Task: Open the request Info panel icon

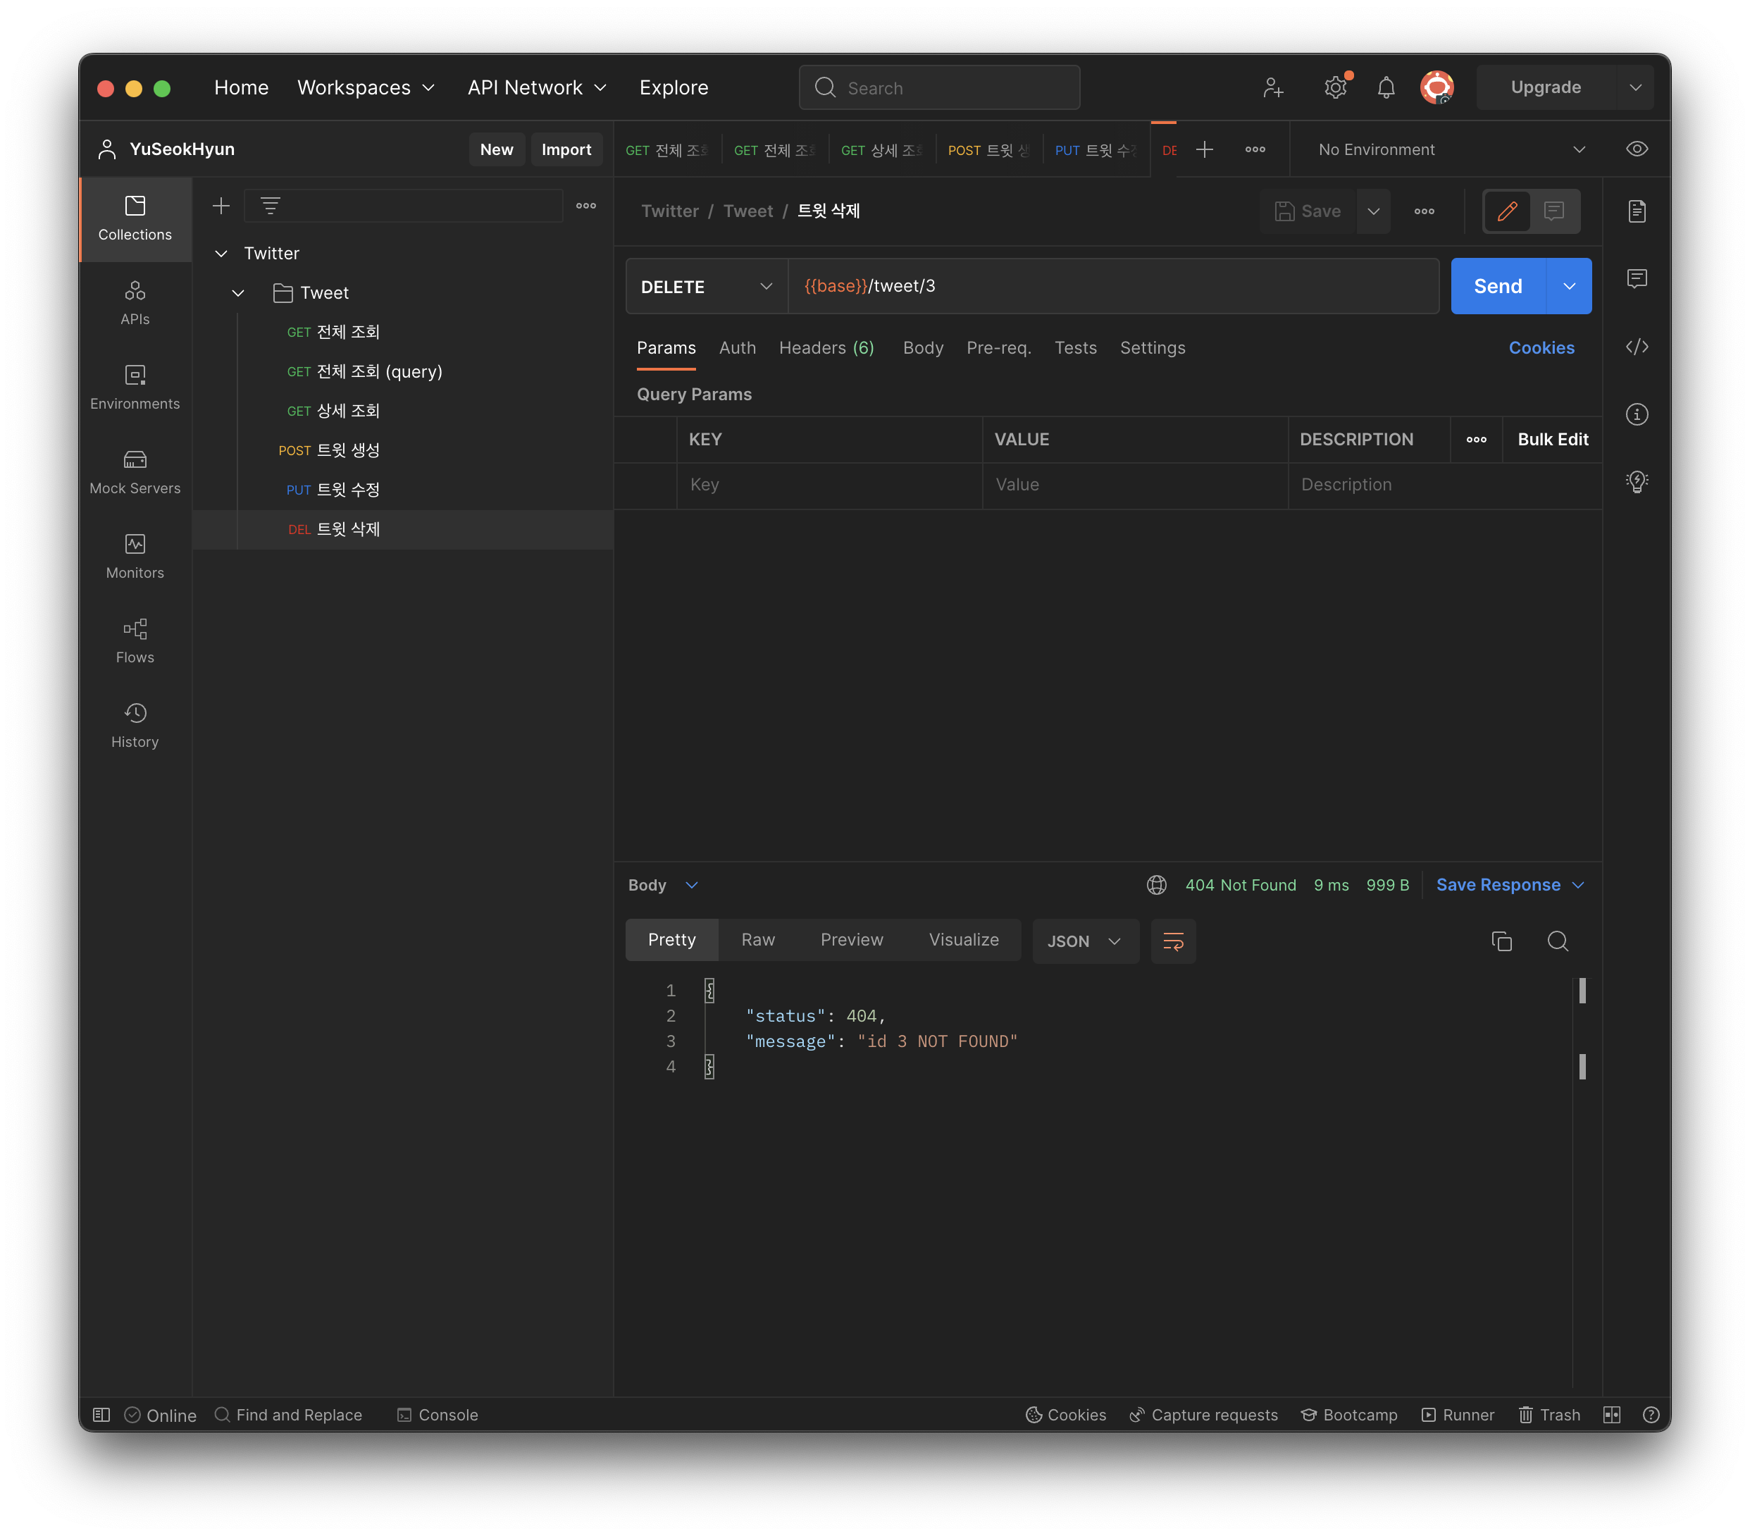Action: 1636,414
